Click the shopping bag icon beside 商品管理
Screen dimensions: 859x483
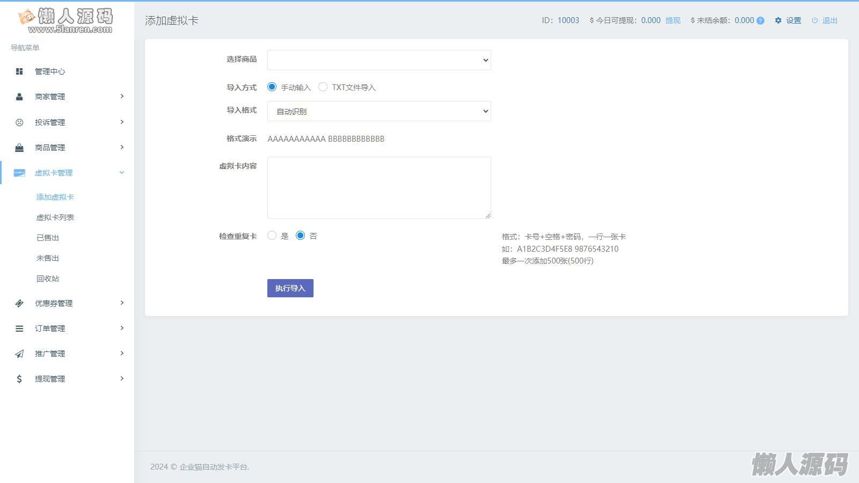(19, 148)
